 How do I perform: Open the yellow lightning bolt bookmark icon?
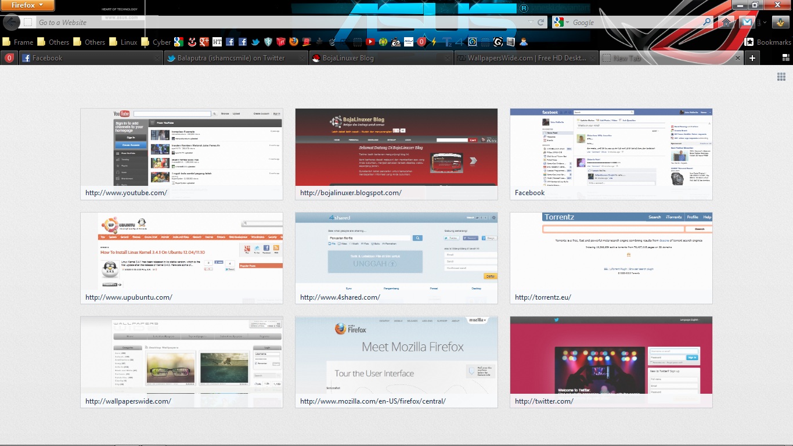tap(434, 42)
